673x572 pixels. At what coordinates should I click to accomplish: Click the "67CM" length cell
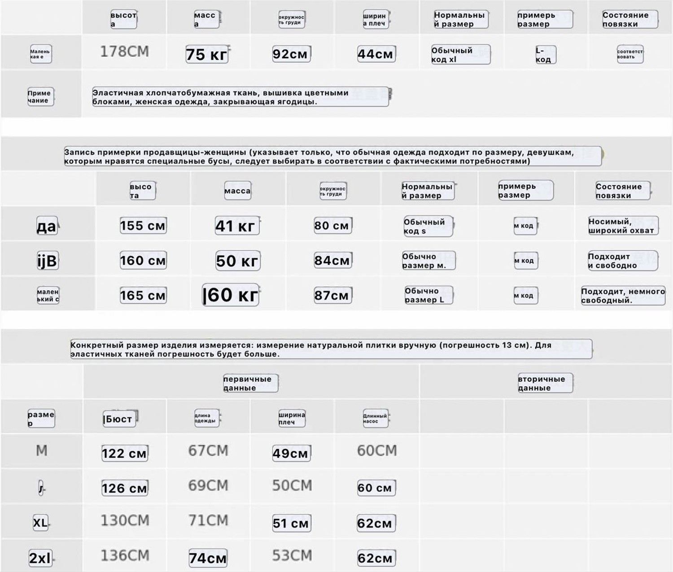tap(208, 450)
